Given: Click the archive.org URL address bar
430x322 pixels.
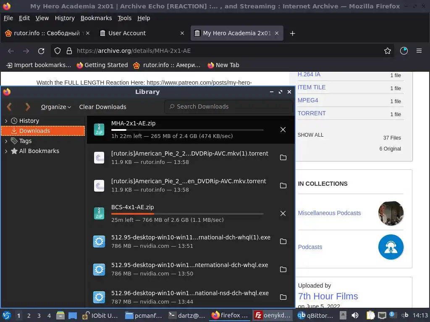Looking at the screenshot, I should point(222,51).
